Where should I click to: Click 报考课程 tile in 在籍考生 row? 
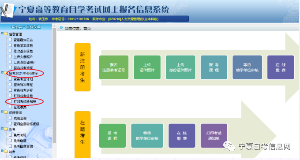point(112,136)
